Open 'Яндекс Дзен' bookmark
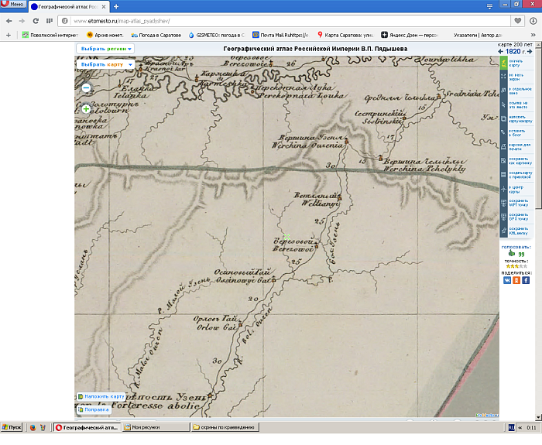Image resolution: width=542 pixels, height=445 pixels. pyautogui.click(x=410, y=35)
